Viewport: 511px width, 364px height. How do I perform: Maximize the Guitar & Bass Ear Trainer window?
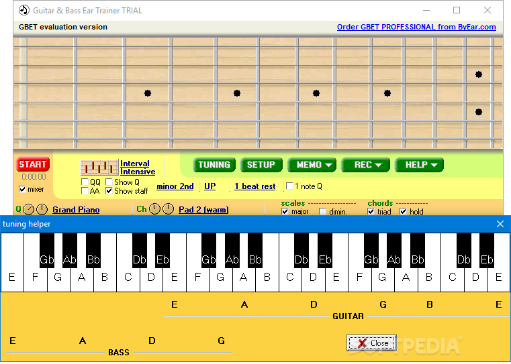(457, 11)
